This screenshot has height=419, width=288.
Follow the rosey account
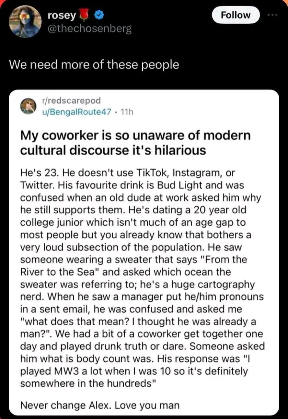[236, 15]
